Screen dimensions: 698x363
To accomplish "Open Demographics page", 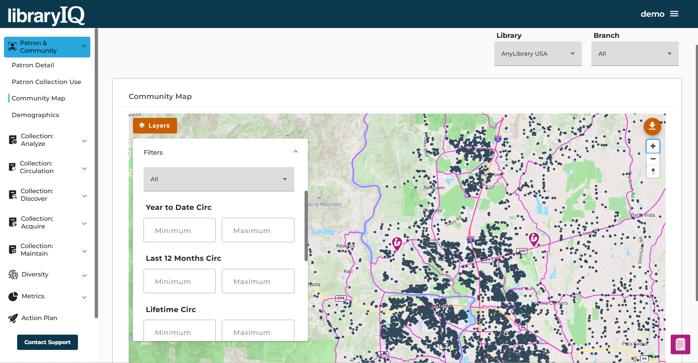I will coord(35,115).
